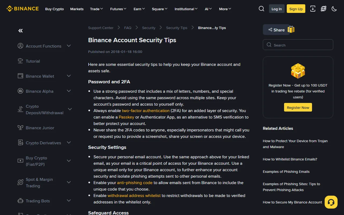Open the Square dropdown menu
The height and width of the screenshot is (215, 344).
[160, 9]
